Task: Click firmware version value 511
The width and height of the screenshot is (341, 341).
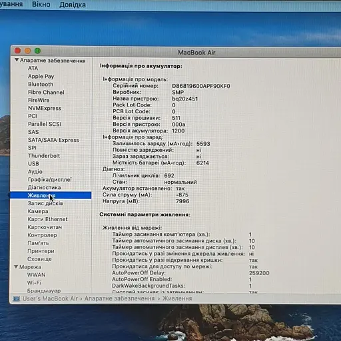Action: (x=176, y=118)
